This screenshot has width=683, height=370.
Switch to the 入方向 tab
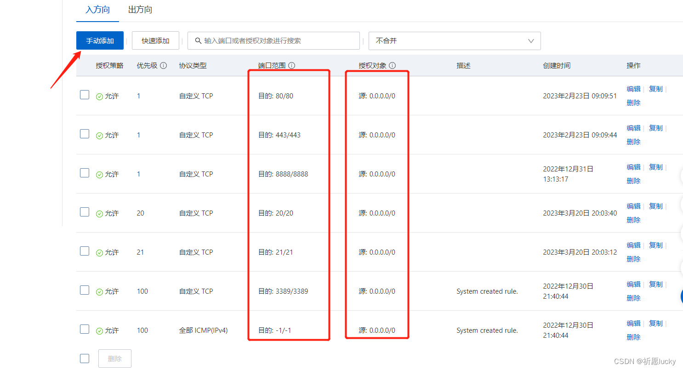pos(97,10)
